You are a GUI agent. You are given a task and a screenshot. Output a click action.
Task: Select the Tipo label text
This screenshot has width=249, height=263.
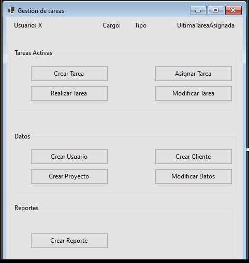click(140, 25)
